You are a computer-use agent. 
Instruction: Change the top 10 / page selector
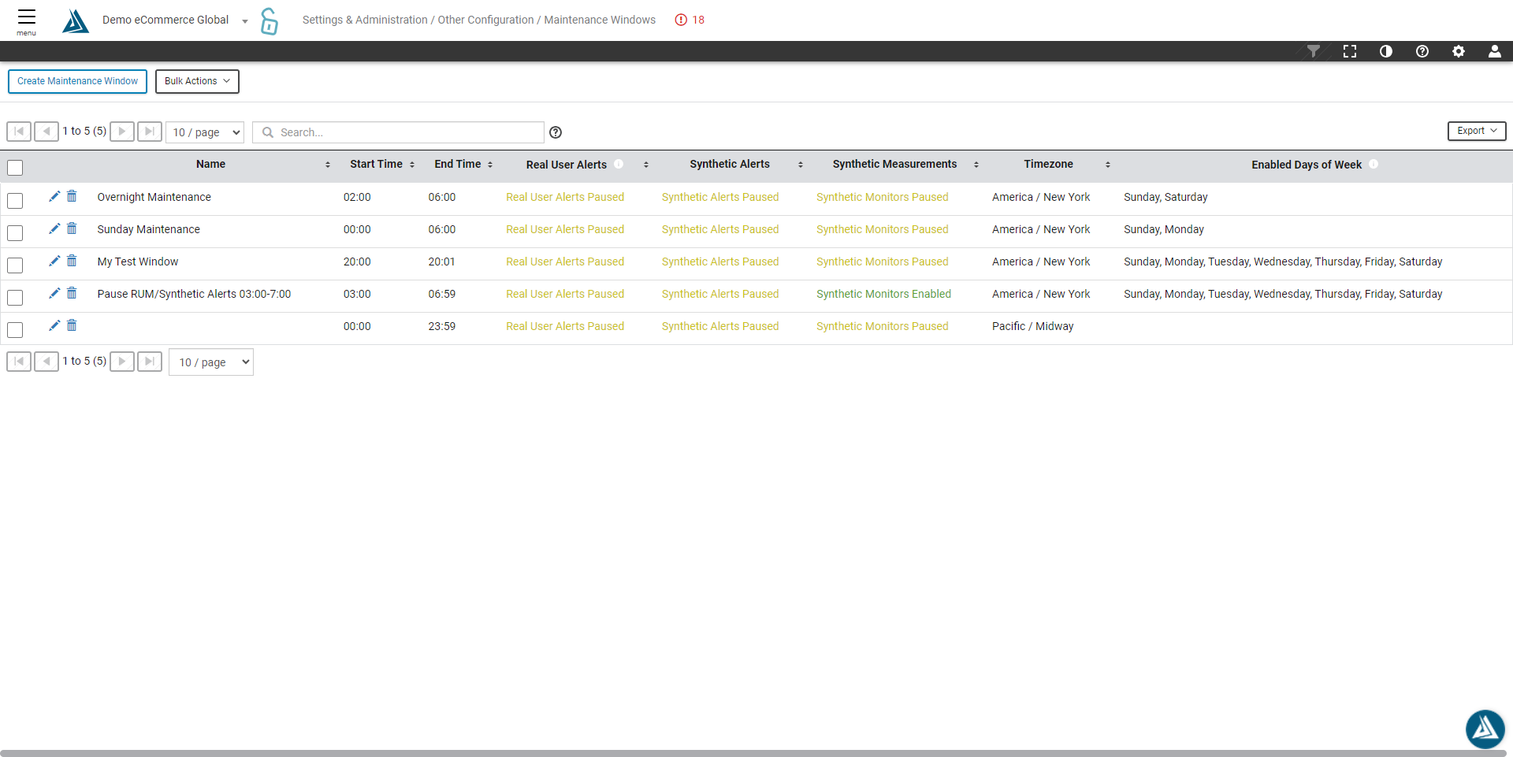(205, 132)
